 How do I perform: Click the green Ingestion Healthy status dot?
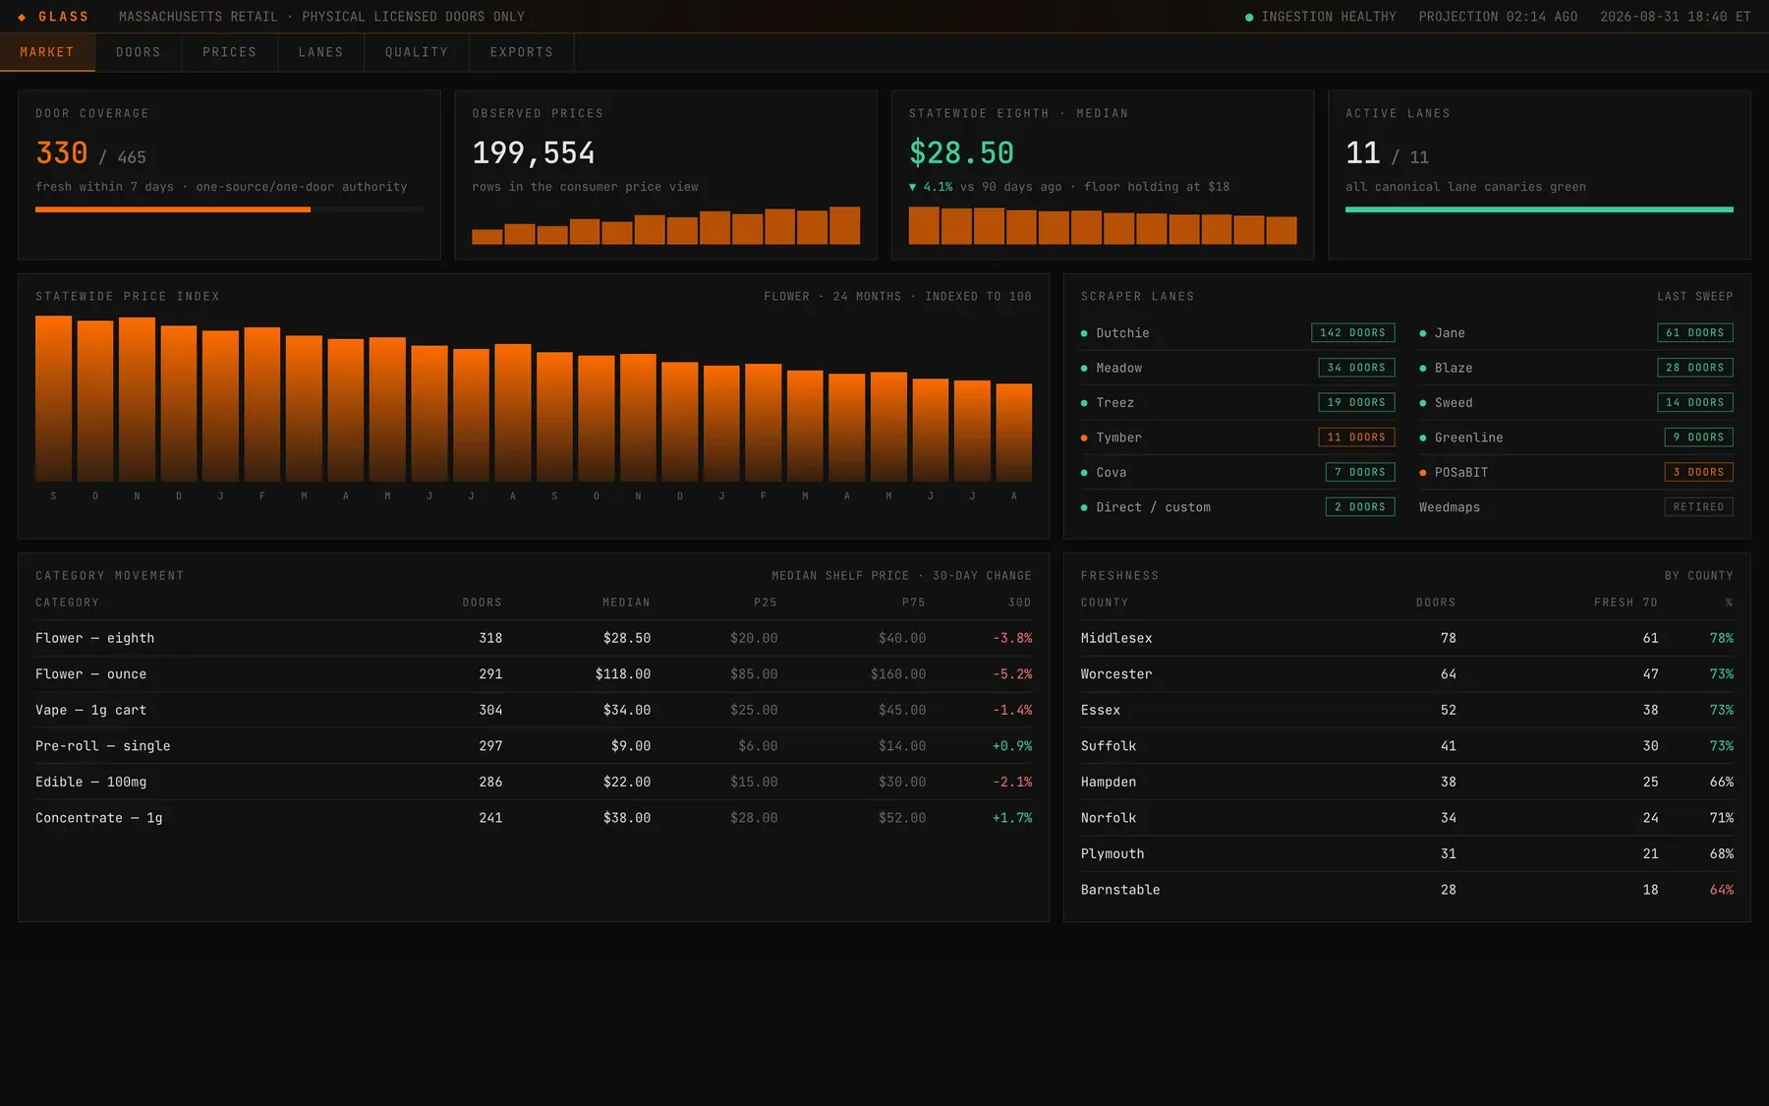click(x=1249, y=17)
